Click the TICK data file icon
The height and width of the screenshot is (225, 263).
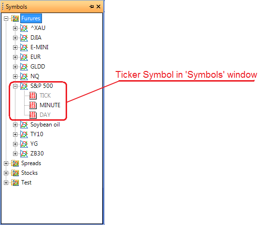(x=33, y=96)
